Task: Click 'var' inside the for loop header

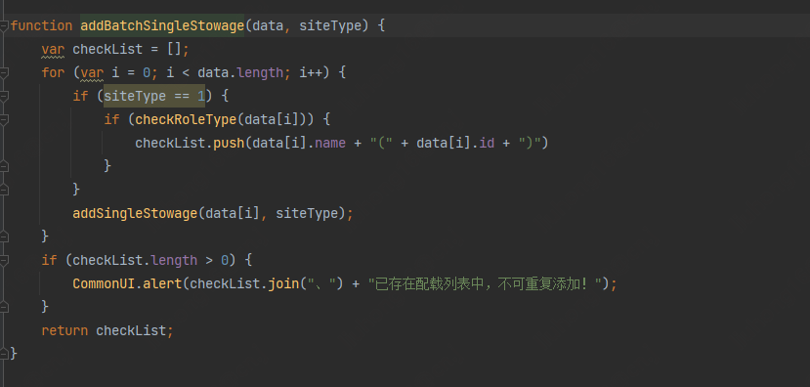Action: pos(92,72)
